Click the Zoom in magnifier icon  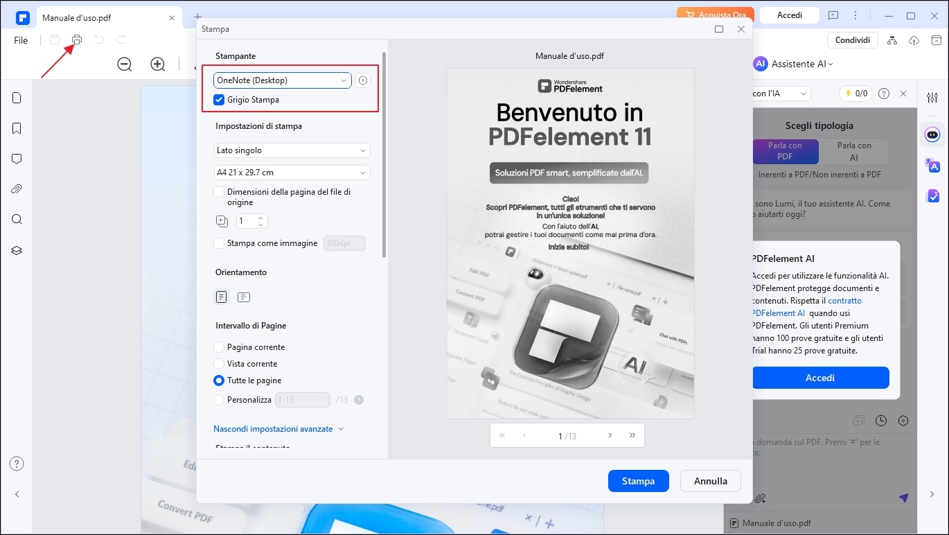click(x=158, y=64)
